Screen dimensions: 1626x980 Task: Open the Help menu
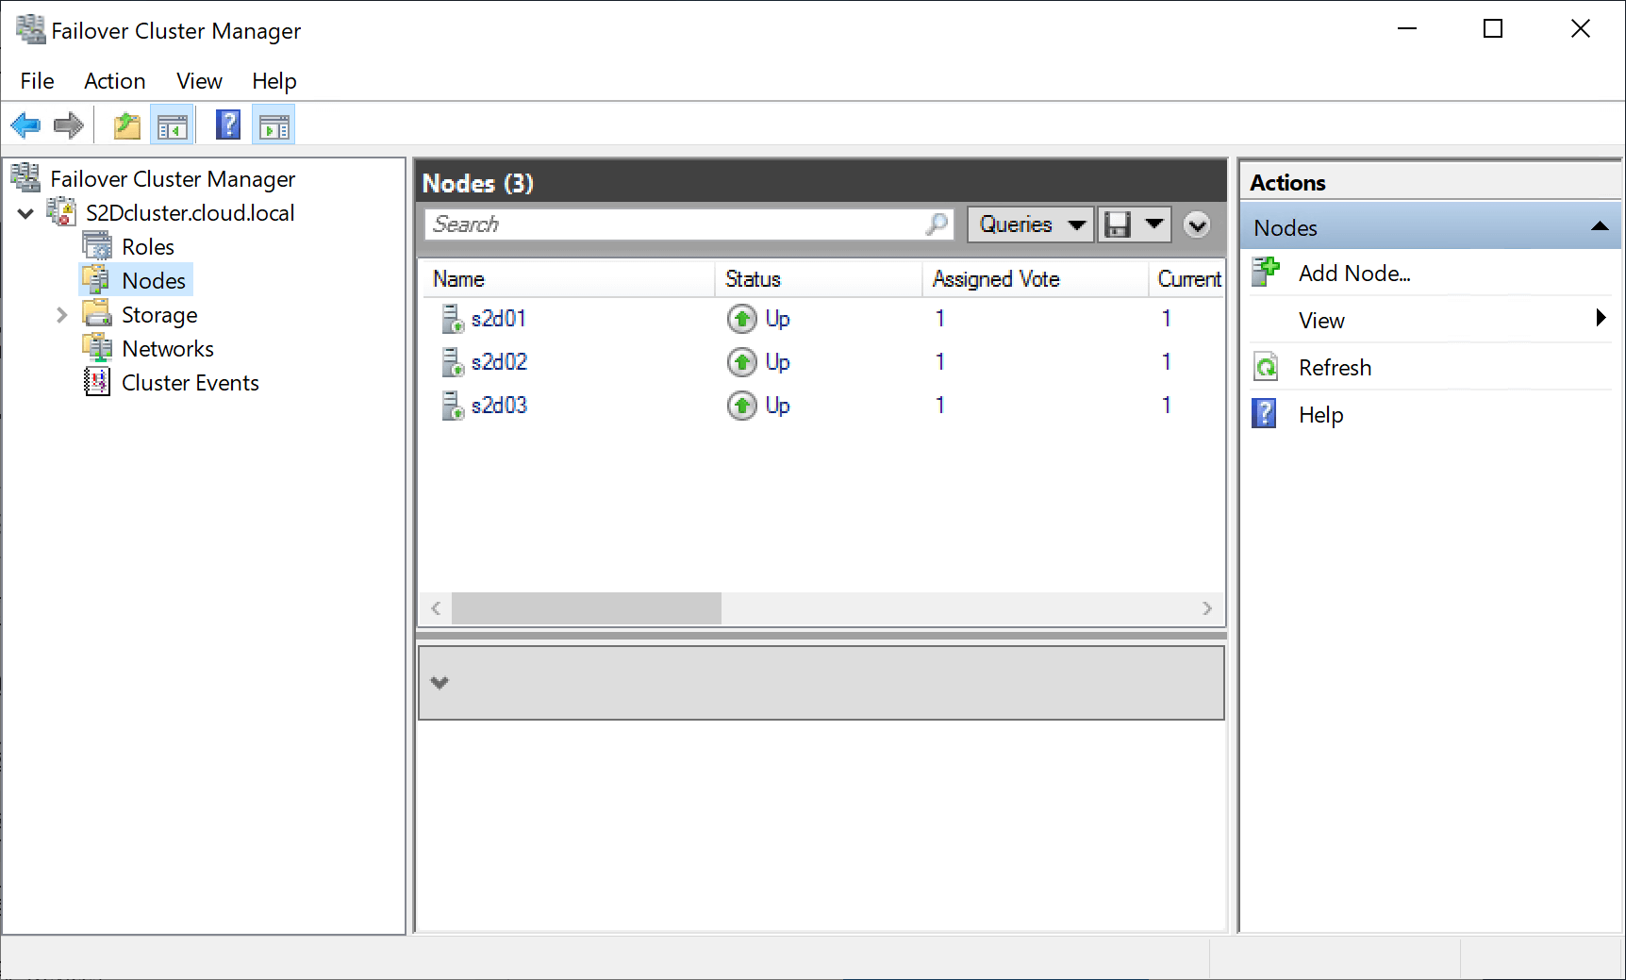tap(274, 81)
